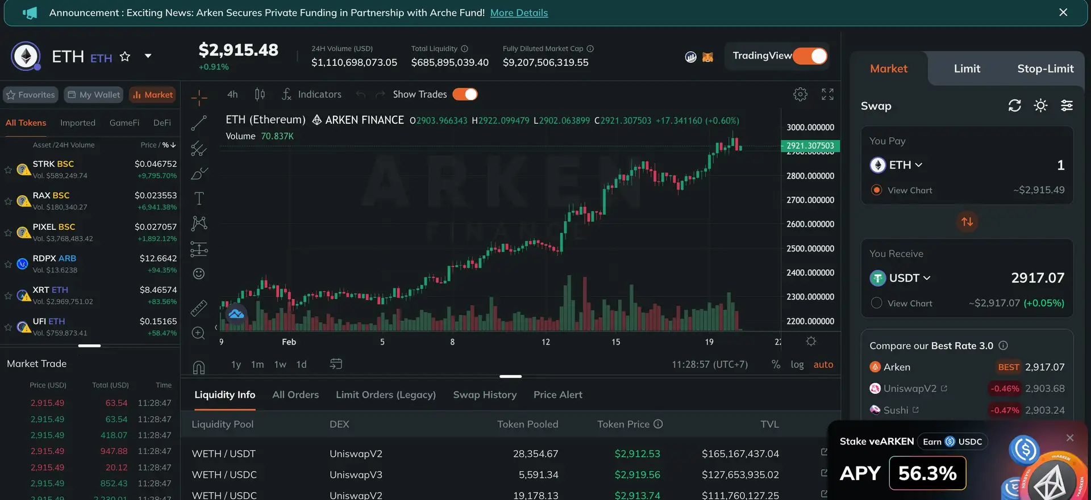Disable the Show Trades switch
The width and height of the screenshot is (1091, 500).
click(465, 94)
